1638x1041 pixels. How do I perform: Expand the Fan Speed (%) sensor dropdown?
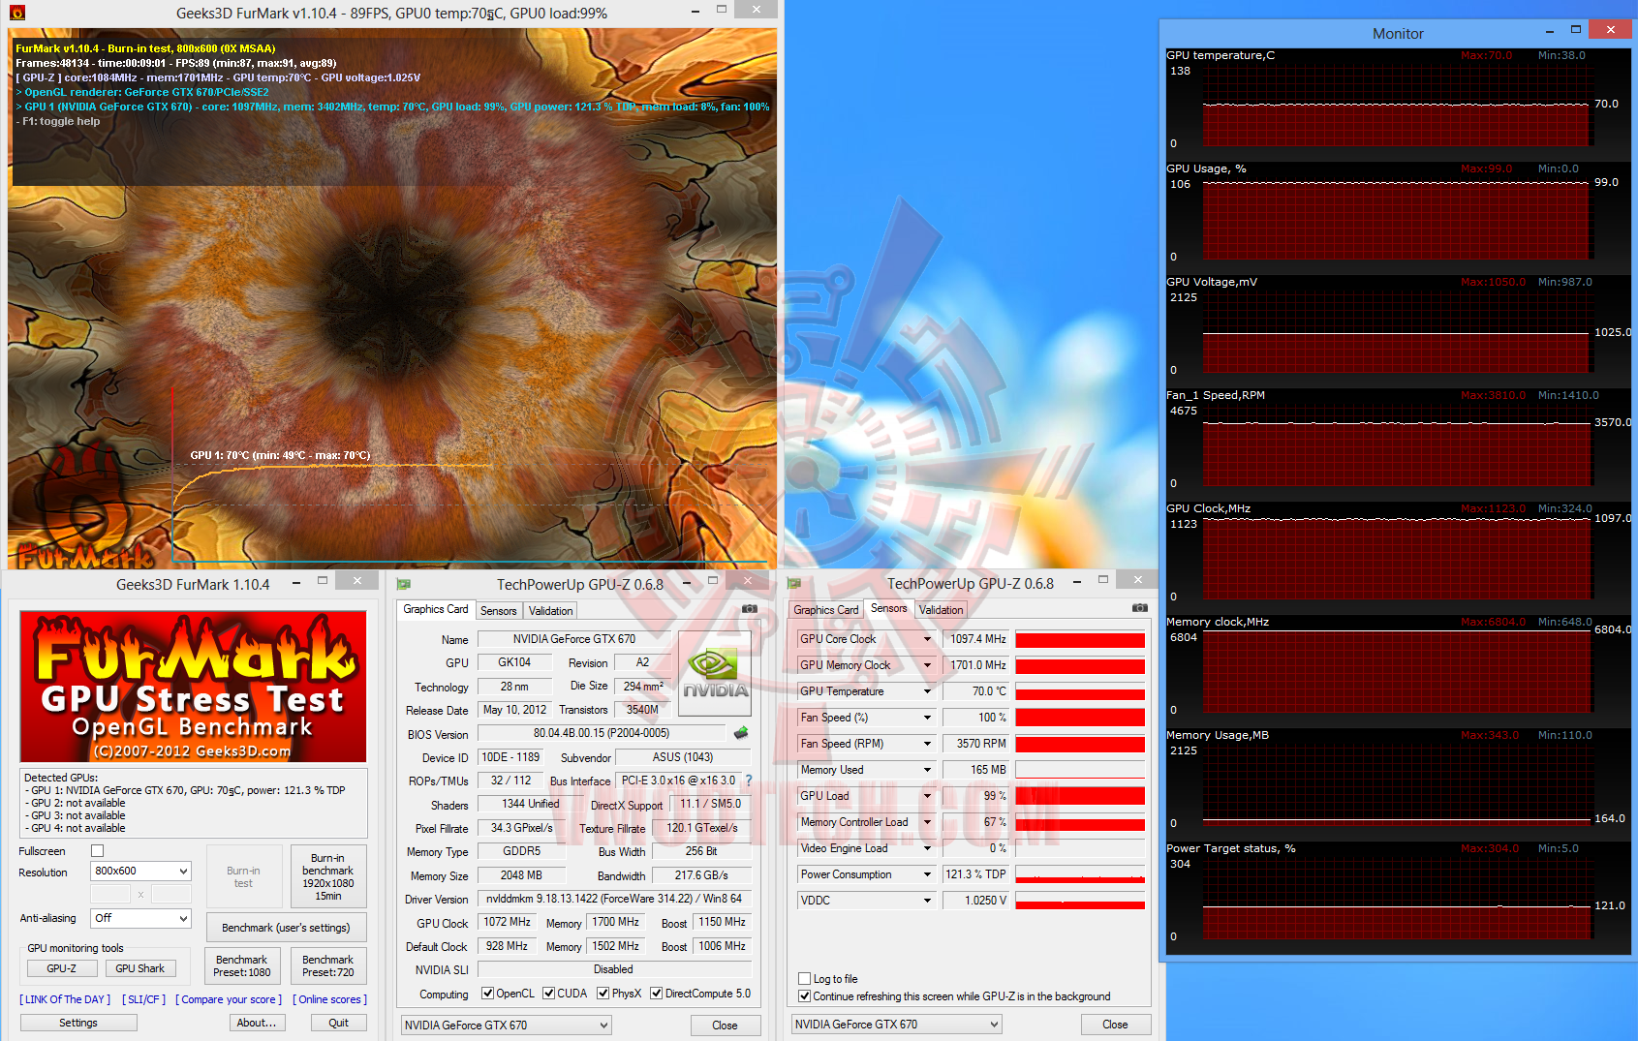(x=927, y=718)
